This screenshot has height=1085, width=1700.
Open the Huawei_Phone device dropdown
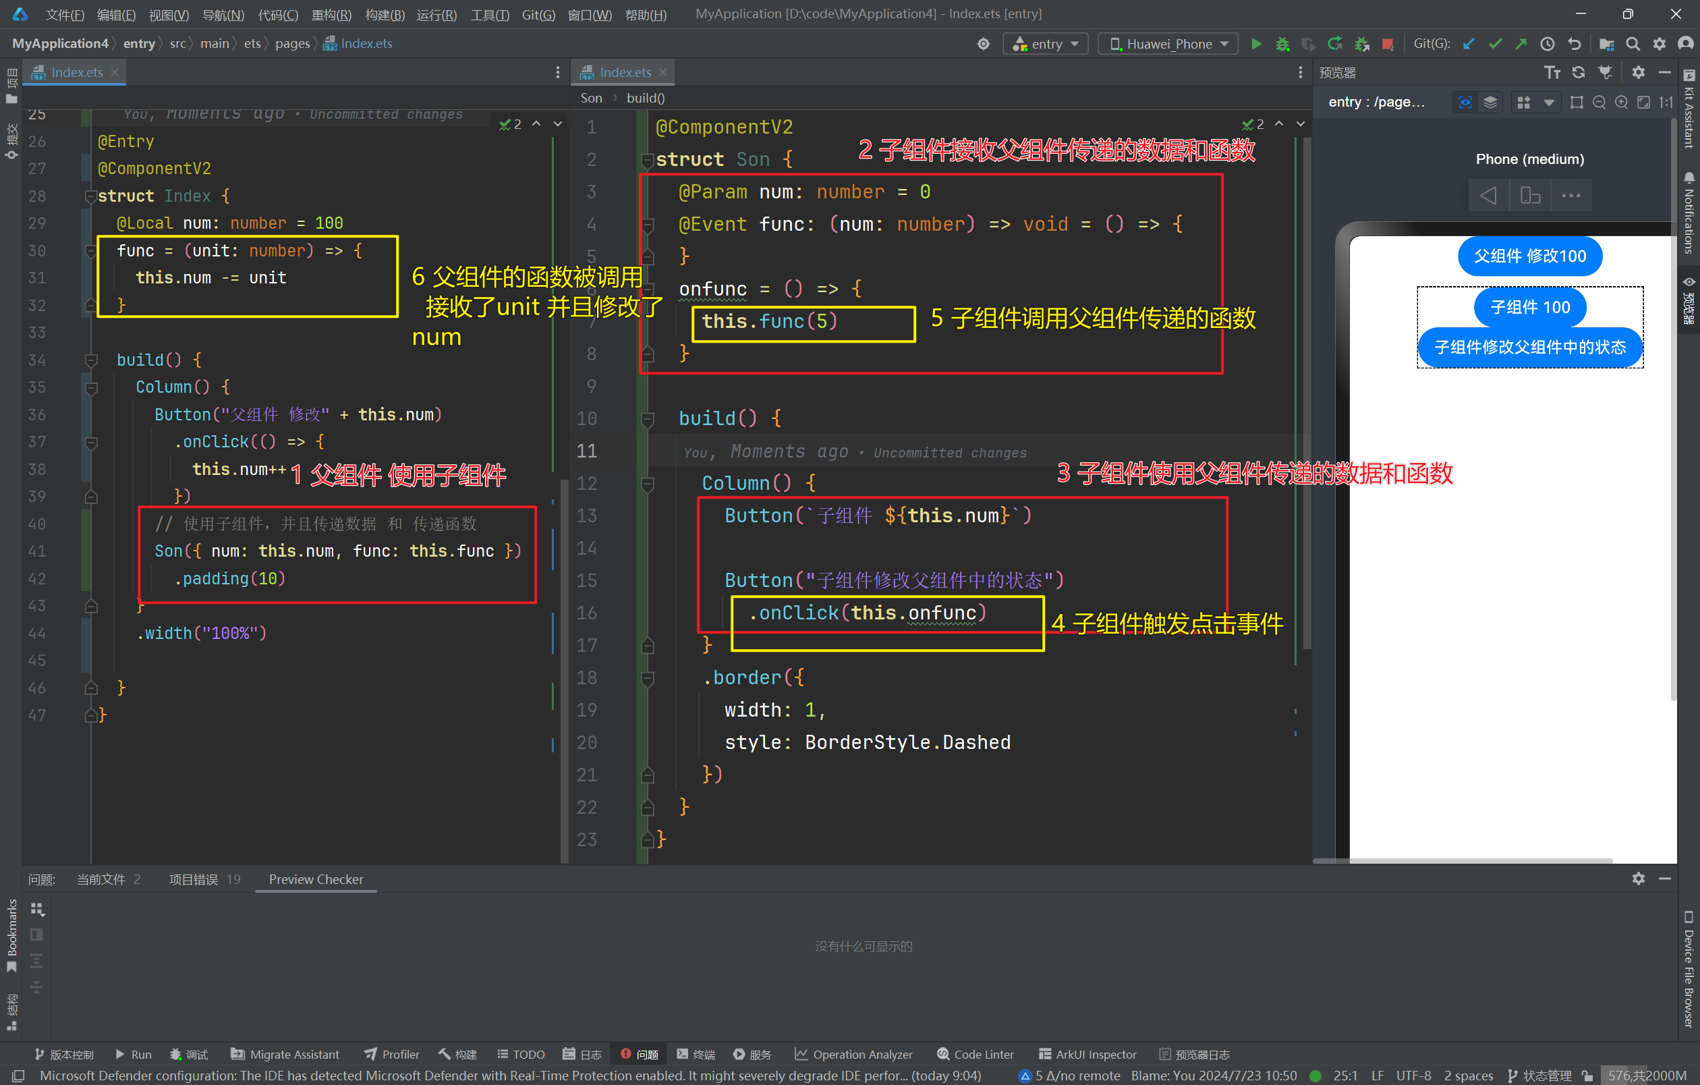point(1168,44)
